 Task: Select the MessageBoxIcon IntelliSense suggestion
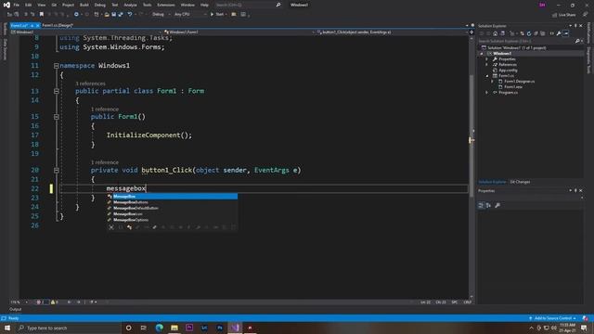tap(172, 214)
